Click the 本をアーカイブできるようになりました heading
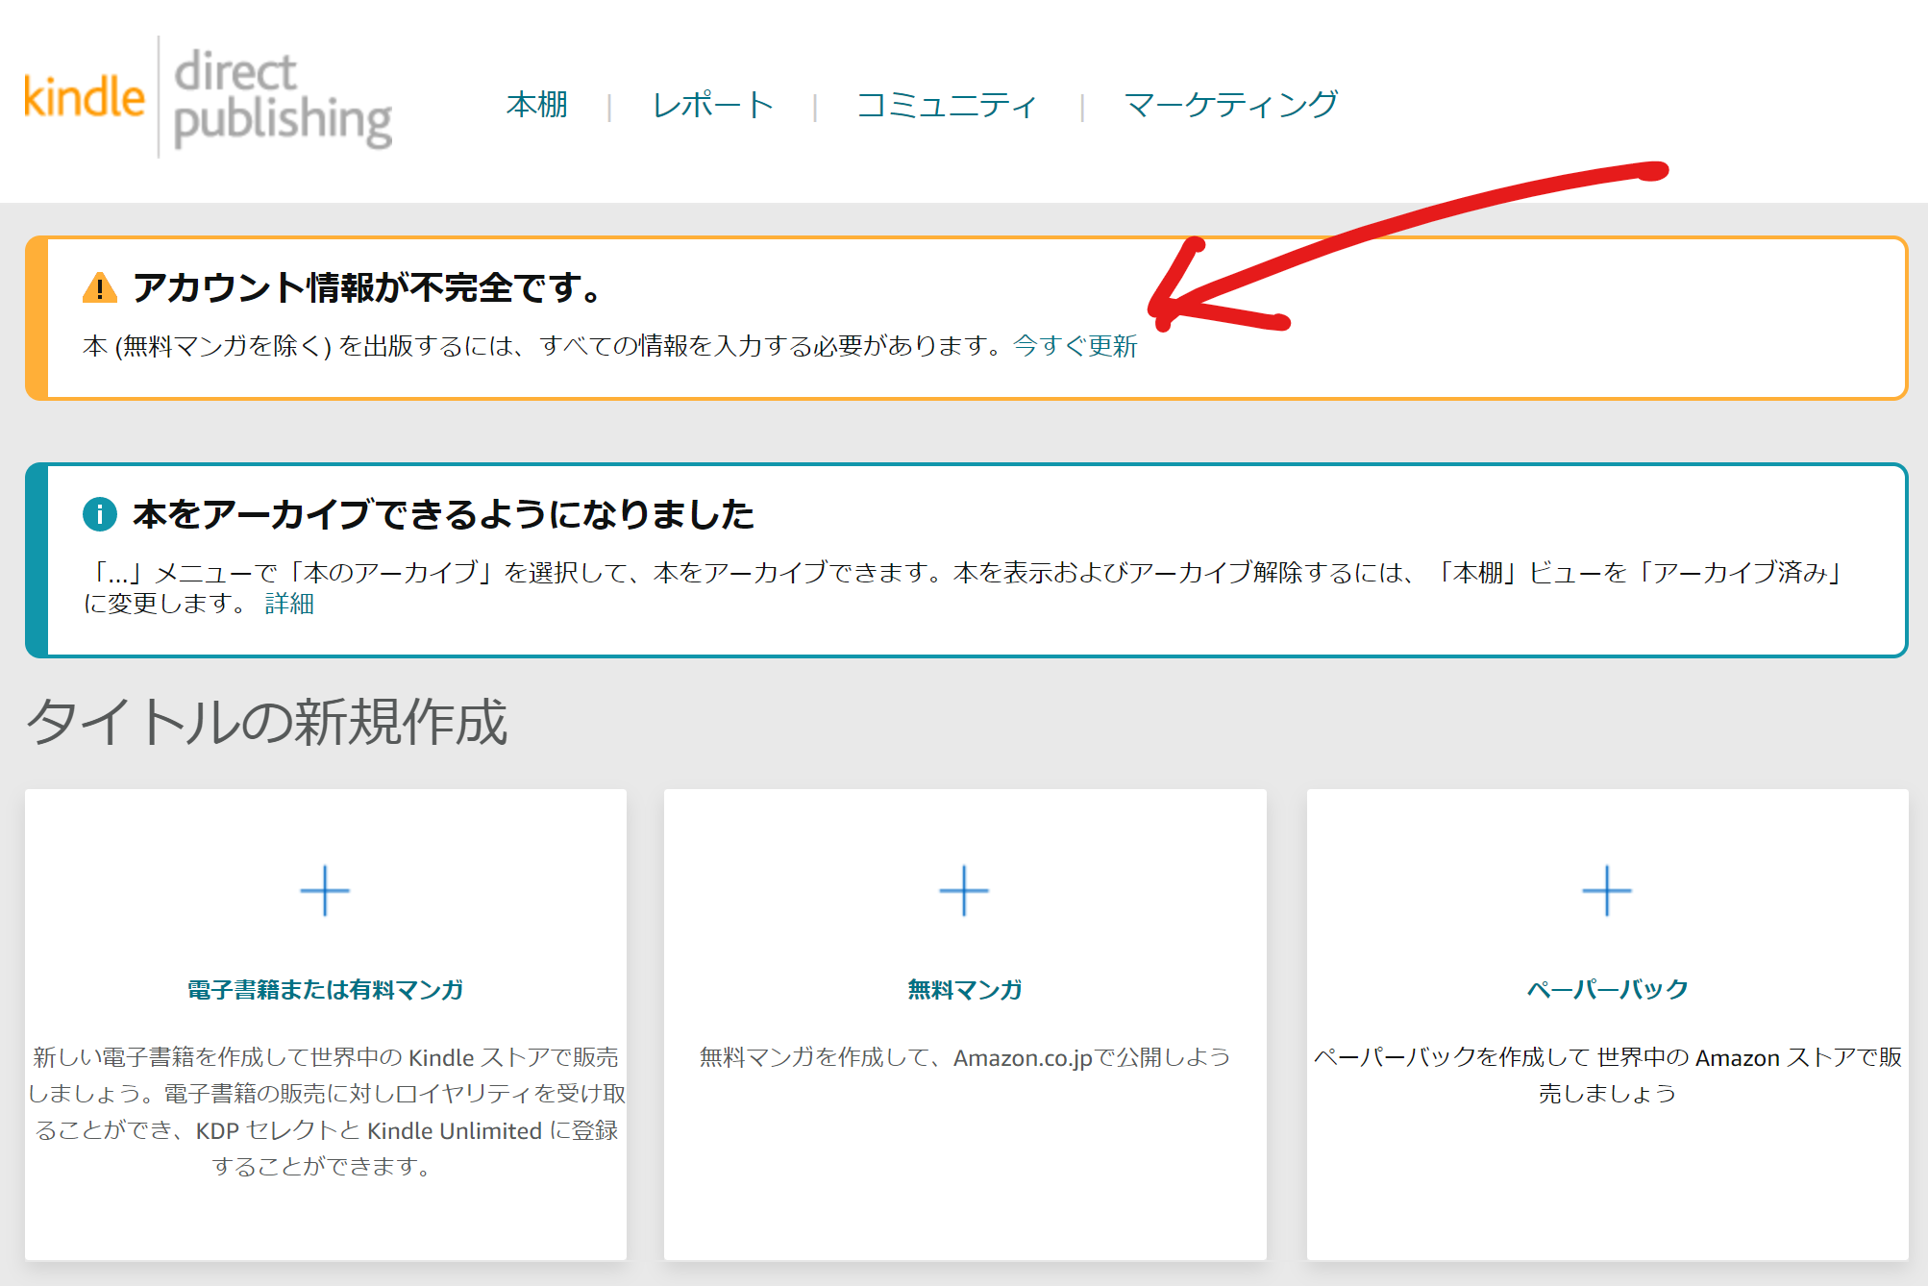Viewport: 1928px width, 1286px height. (x=443, y=514)
